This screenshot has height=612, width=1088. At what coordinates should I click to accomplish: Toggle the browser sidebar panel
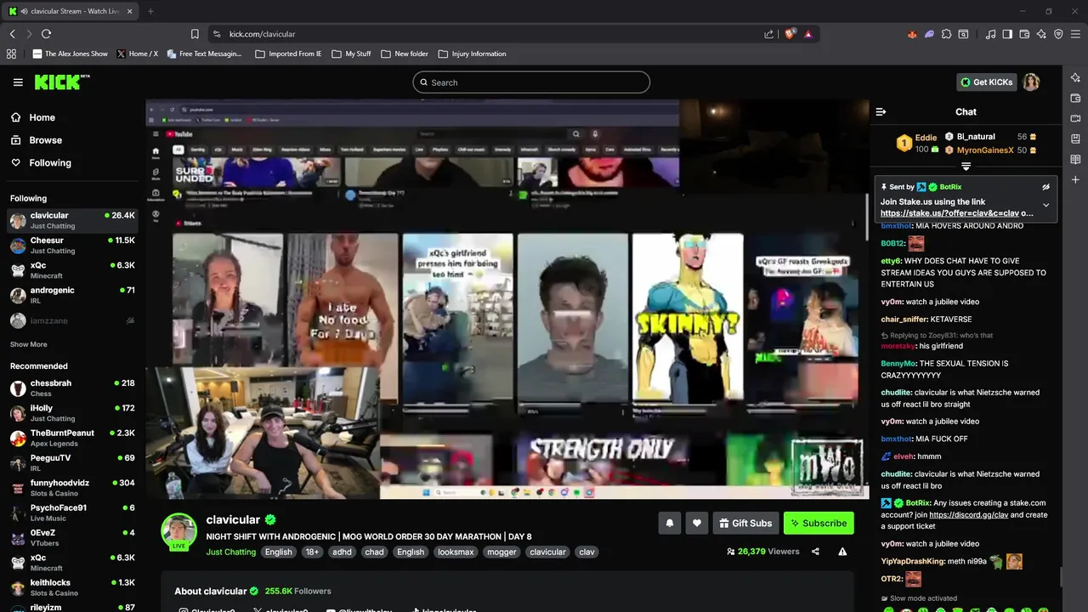(1007, 34)
